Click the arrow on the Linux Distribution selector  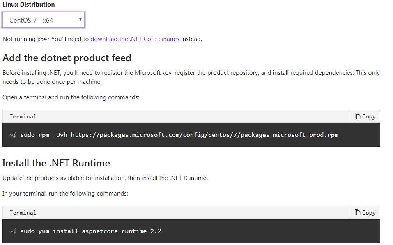[x=80, y=20]
